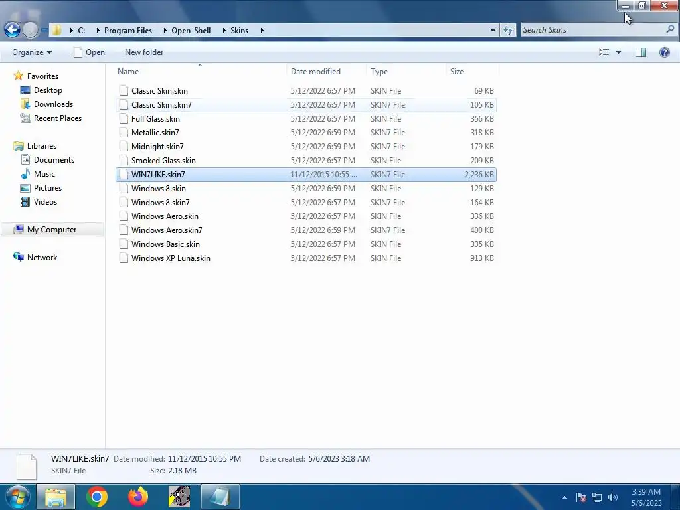Click the taskbar clock showing 3:39 AM

tap(646, 497)
